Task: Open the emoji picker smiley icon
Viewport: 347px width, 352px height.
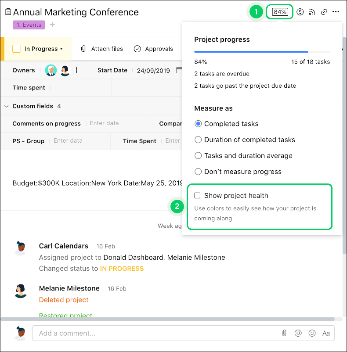Action: (312, 333)
